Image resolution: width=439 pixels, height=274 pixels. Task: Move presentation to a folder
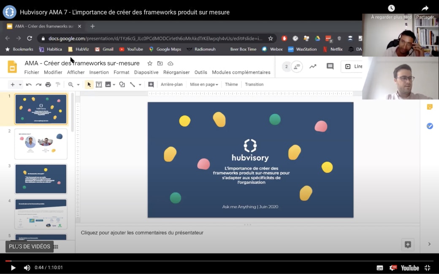pyautogui.click(x=160, y=64)
